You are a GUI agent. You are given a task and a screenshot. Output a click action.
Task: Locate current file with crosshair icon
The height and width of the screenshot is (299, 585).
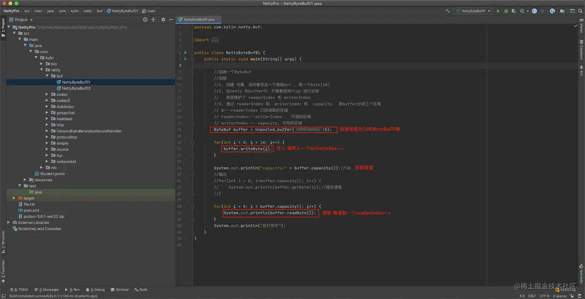click(x=145, y=20)
